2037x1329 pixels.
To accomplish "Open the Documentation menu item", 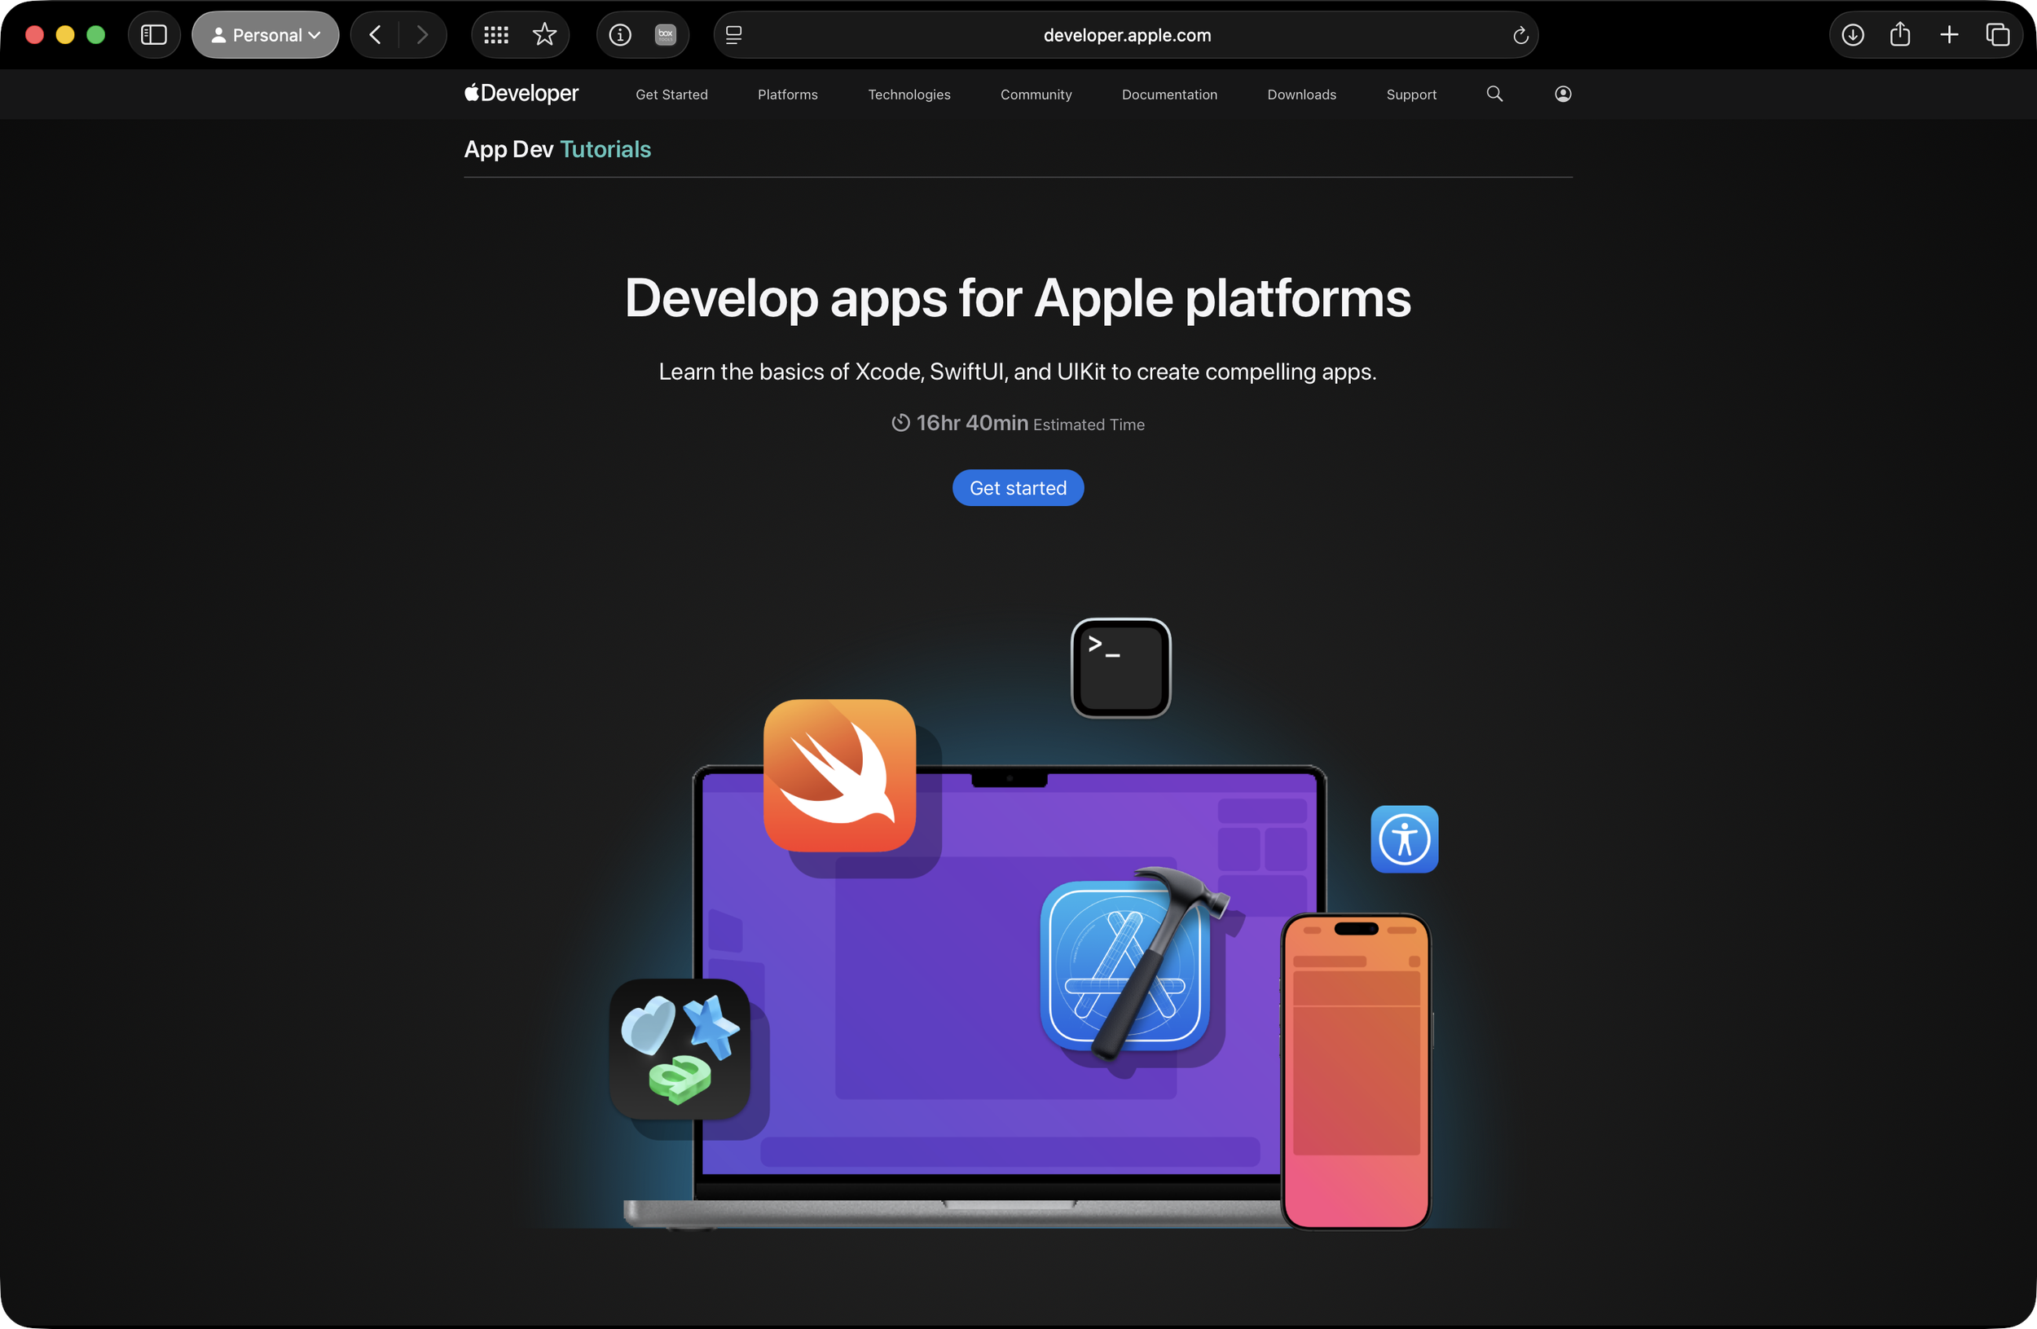I will tap(1169, 95).
